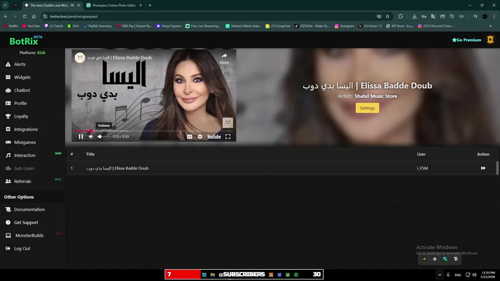Open Kick bookmark

(x=73, y=26)
